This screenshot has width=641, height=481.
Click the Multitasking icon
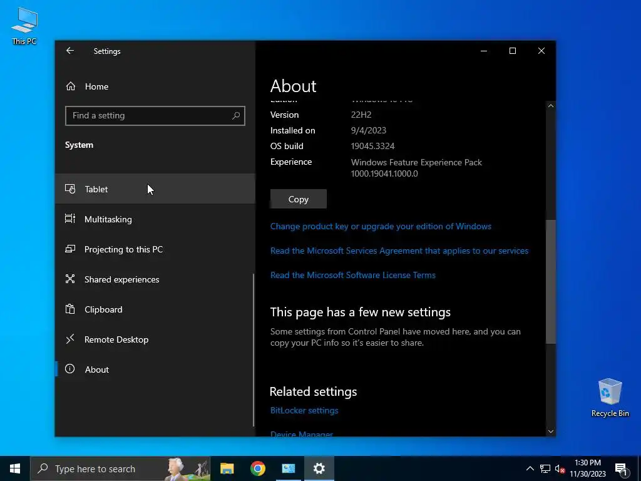(70, 219)
